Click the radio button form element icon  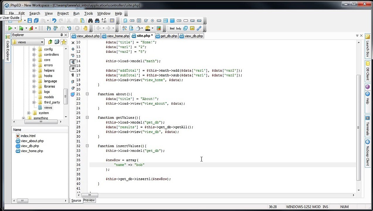point(152,21)
